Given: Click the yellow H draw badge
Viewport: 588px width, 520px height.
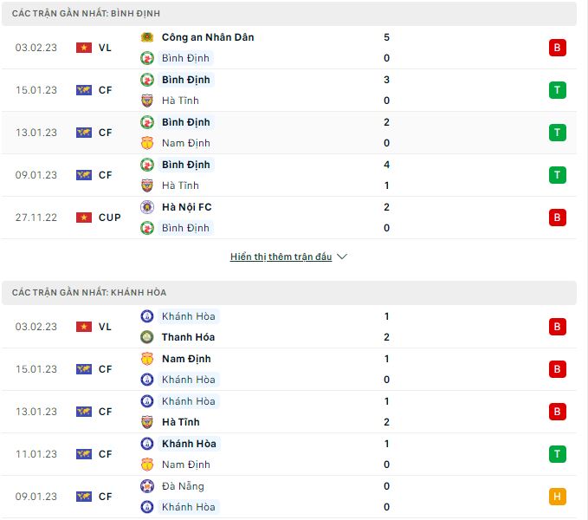Looking at the screenshot, I should (558, 497).
